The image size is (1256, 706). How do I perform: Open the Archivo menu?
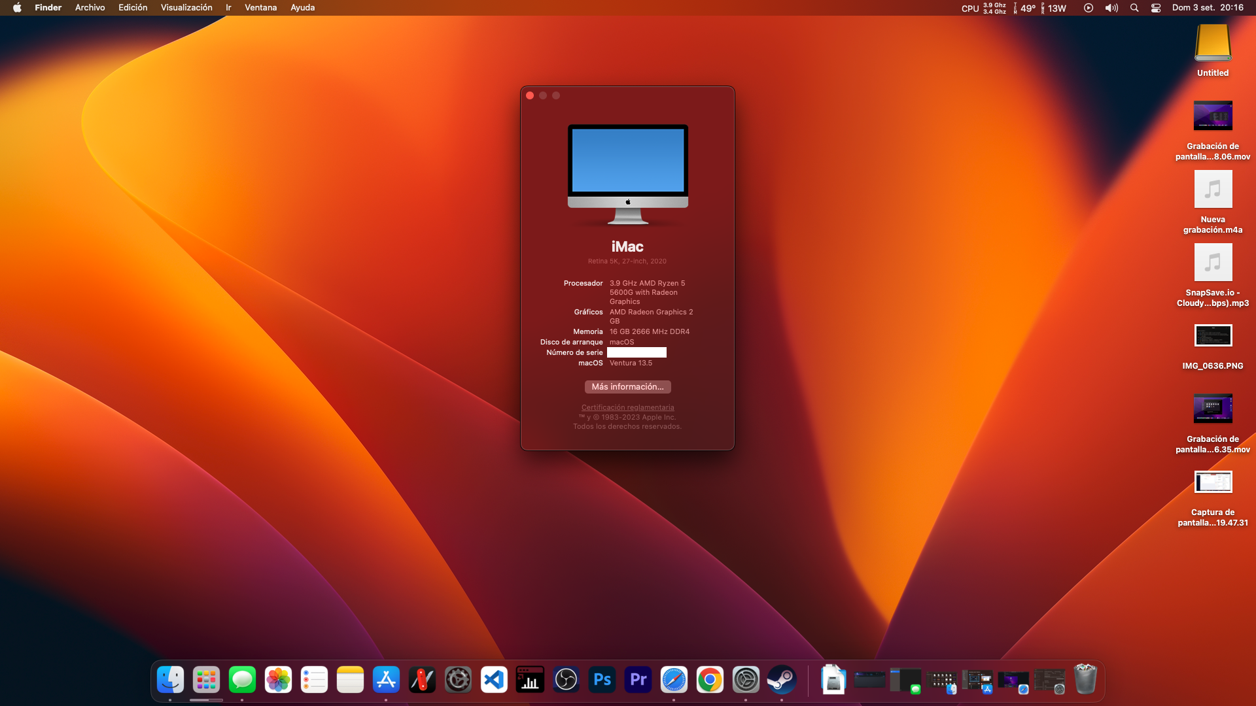coord(90,8)
